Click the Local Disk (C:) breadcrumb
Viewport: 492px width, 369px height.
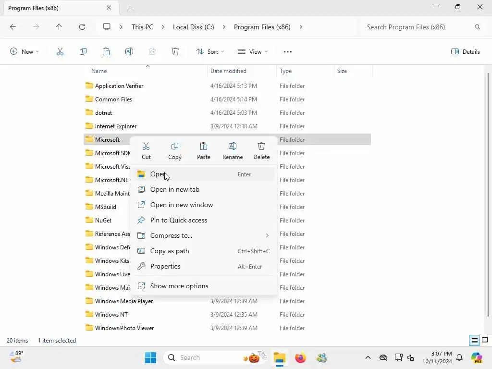point(193,27)
